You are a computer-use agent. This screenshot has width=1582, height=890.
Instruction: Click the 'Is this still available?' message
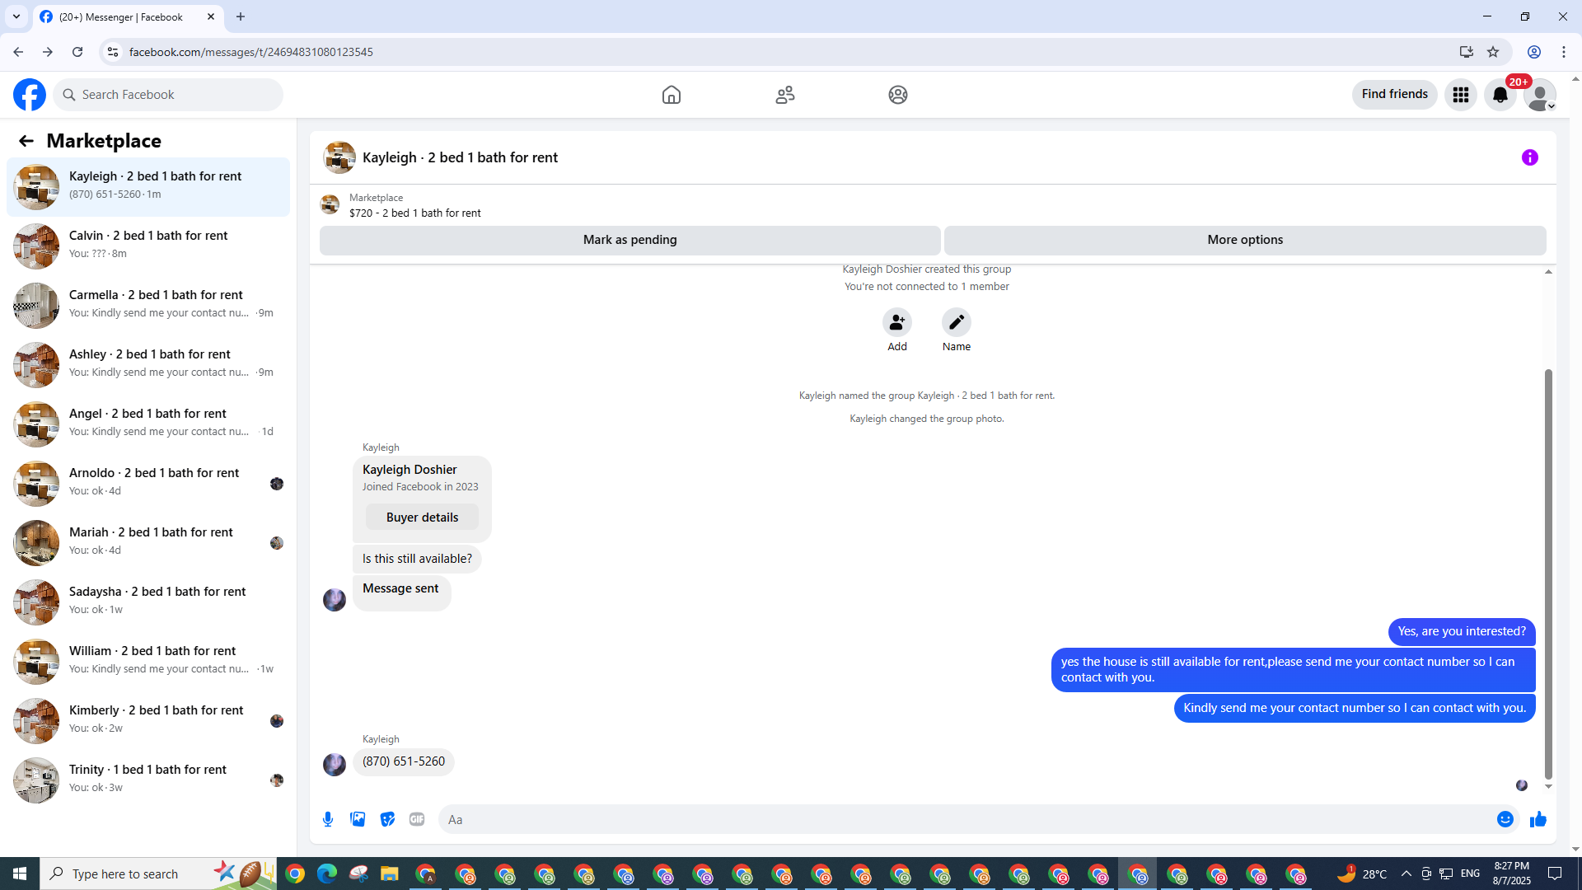tap(417, 559)
